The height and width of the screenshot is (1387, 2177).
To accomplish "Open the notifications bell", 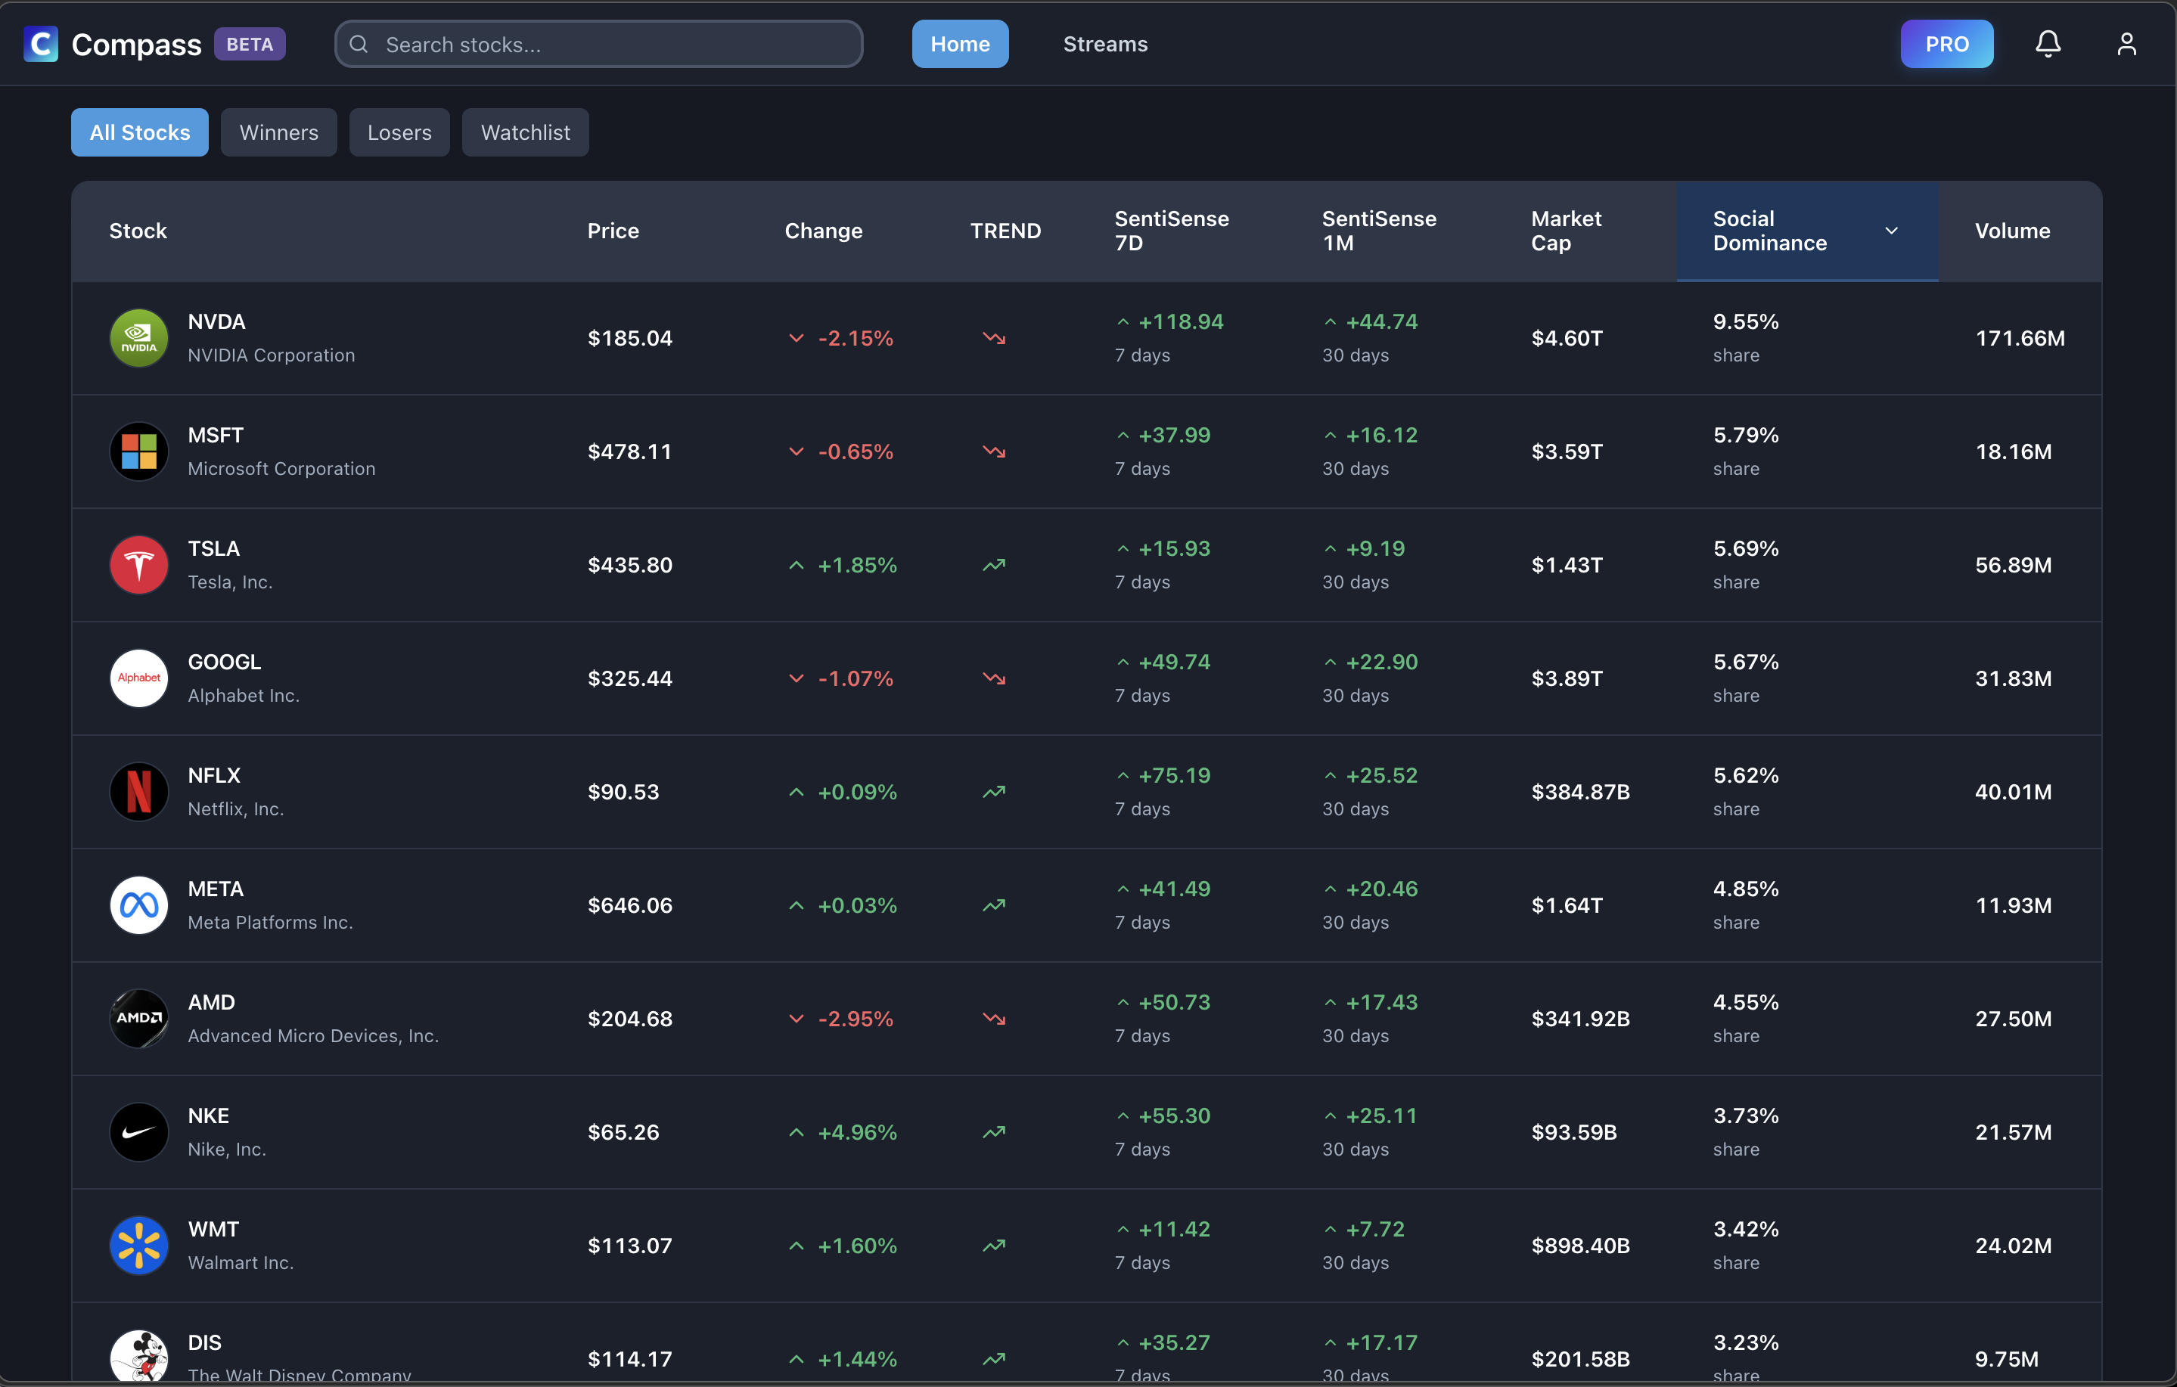I will (2047, 43).
